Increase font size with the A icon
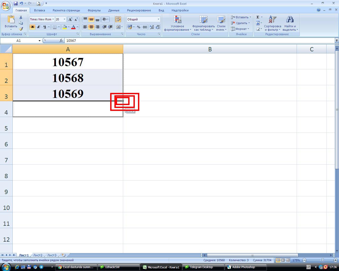Viewport: 339px width, 271px height. click(x=70, y=19)
